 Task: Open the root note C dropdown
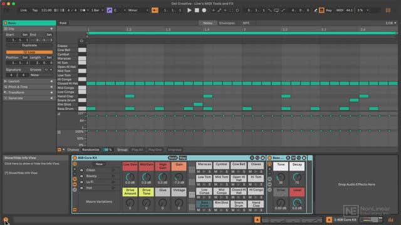120,10
